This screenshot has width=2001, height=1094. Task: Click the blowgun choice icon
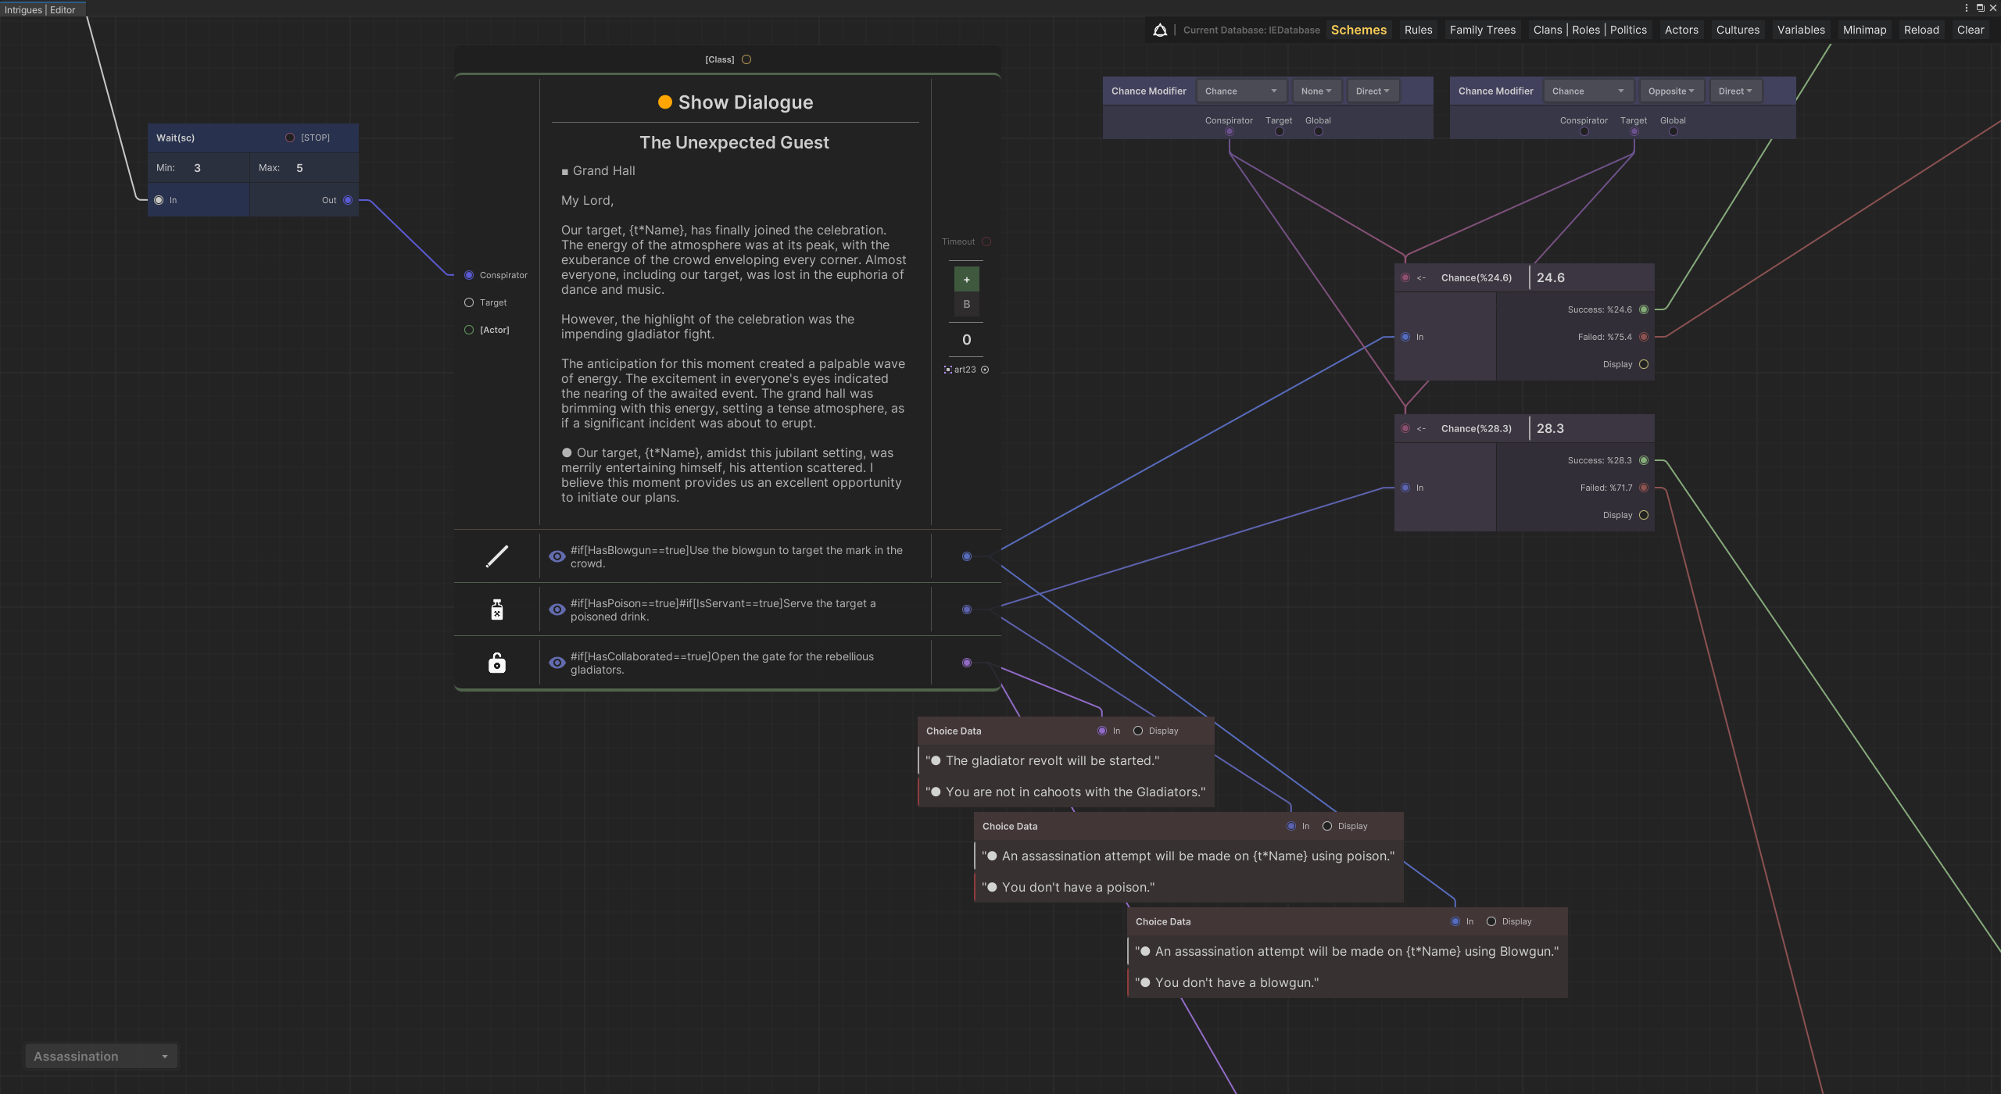point(497,556)
